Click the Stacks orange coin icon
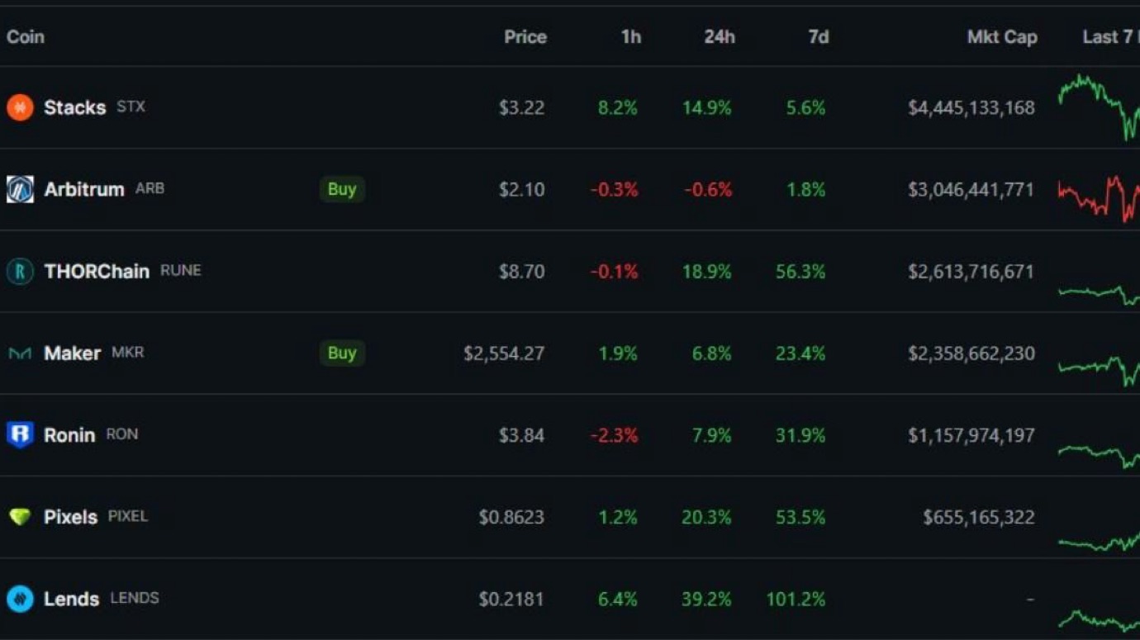 click(x=20, y=107)
